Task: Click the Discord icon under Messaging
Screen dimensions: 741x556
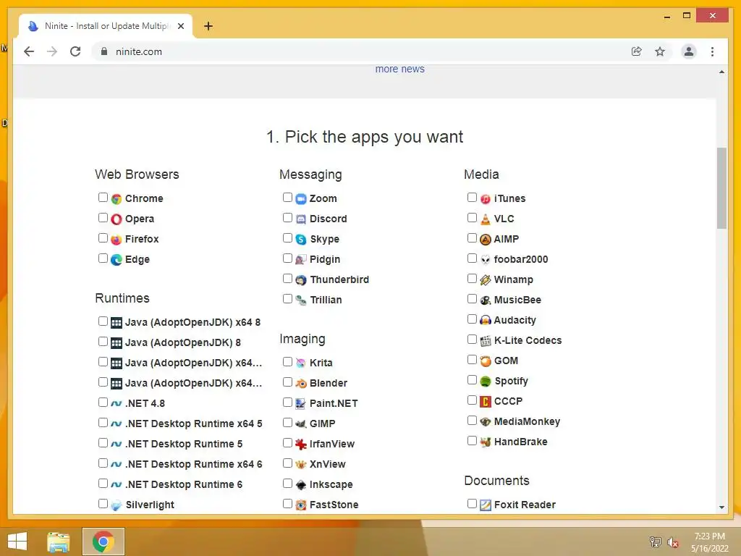Action: click(301, 219)
